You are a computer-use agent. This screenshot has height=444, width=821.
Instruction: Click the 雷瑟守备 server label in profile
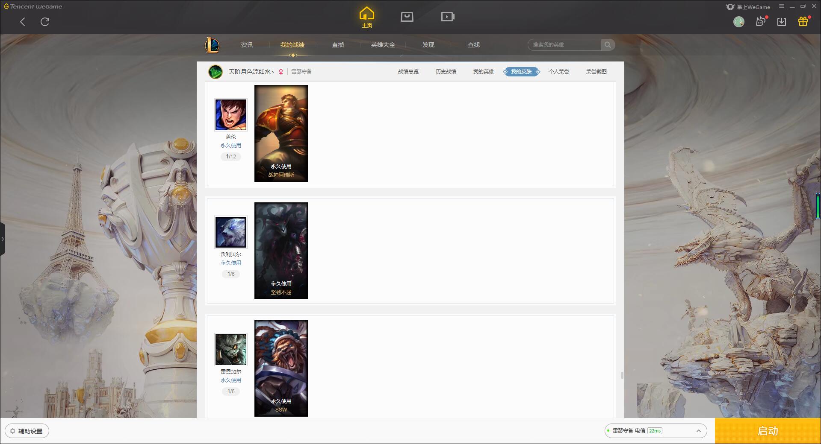(301, 72)
